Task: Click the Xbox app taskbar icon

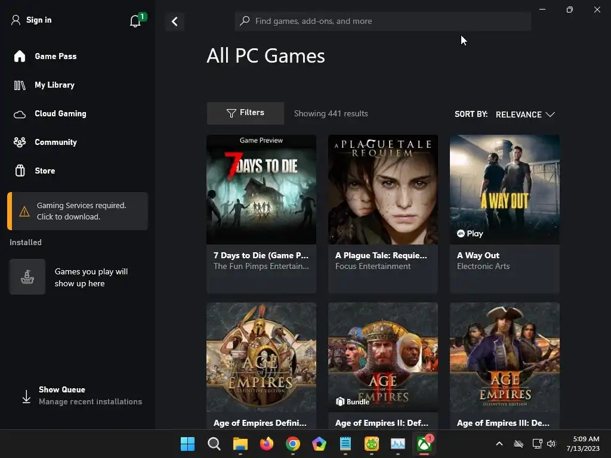Action: (x=424, y=444)
